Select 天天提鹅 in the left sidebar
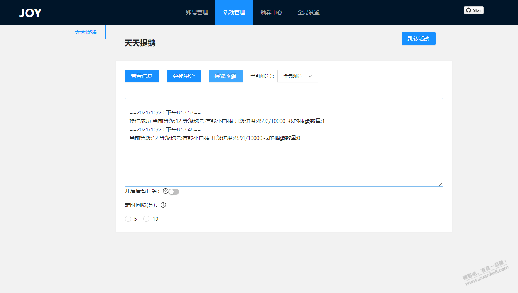Image resolution: width=518 pixels, height=293 pixels. 85,32
